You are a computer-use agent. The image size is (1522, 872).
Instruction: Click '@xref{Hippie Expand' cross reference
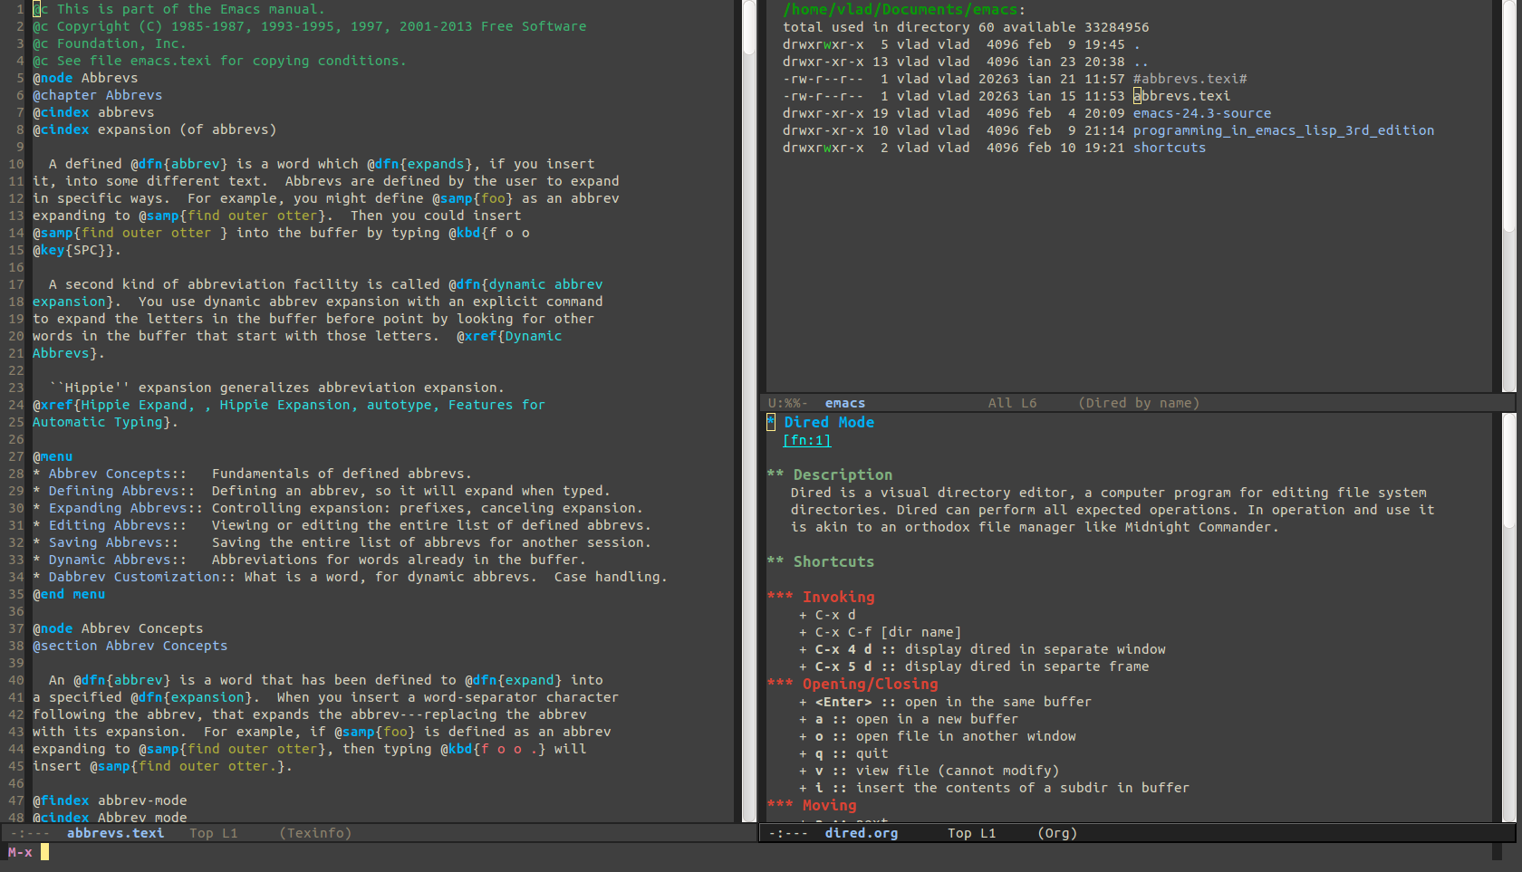pyautogui.click(x=110, y=405)
